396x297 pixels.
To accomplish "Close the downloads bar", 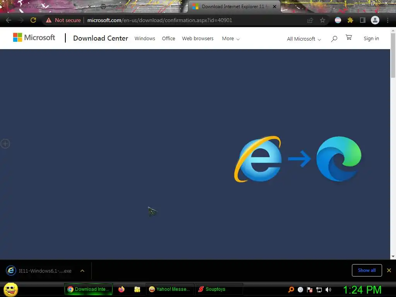I will pyautogui.click(x=389, y=270).
